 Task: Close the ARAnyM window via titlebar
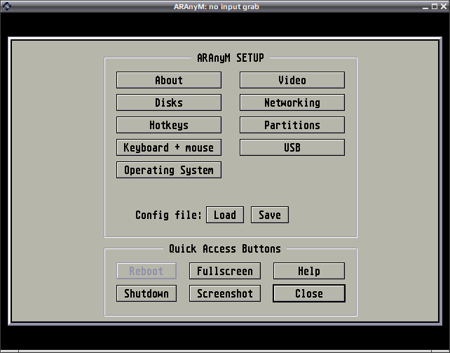(x=444, y=6)
